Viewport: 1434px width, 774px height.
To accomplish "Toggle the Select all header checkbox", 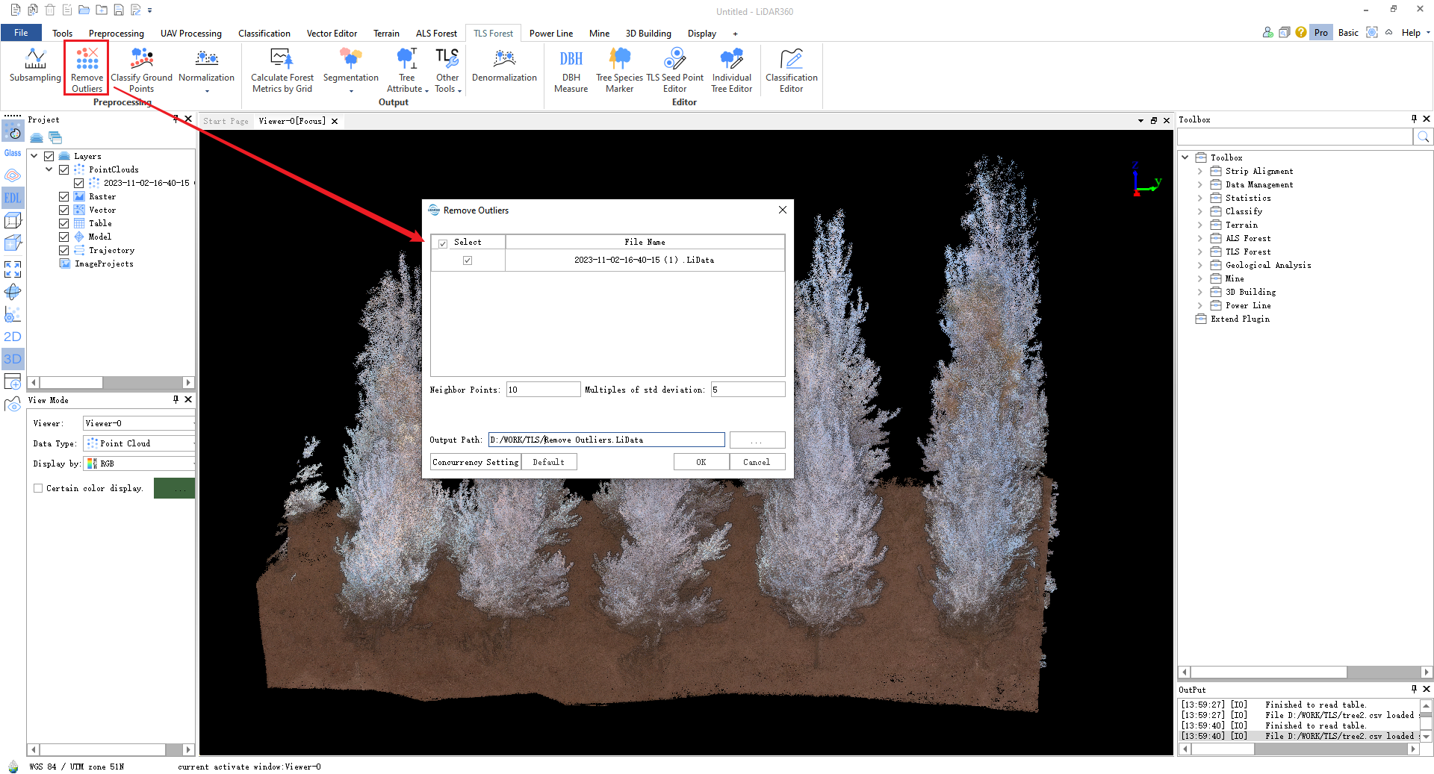I will (443, 243).
